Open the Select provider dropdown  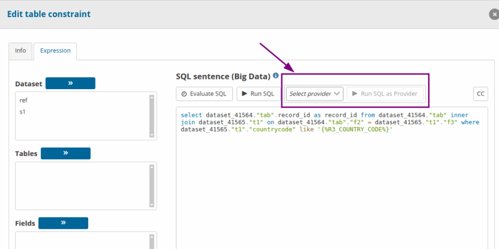(x=314, y=94)
